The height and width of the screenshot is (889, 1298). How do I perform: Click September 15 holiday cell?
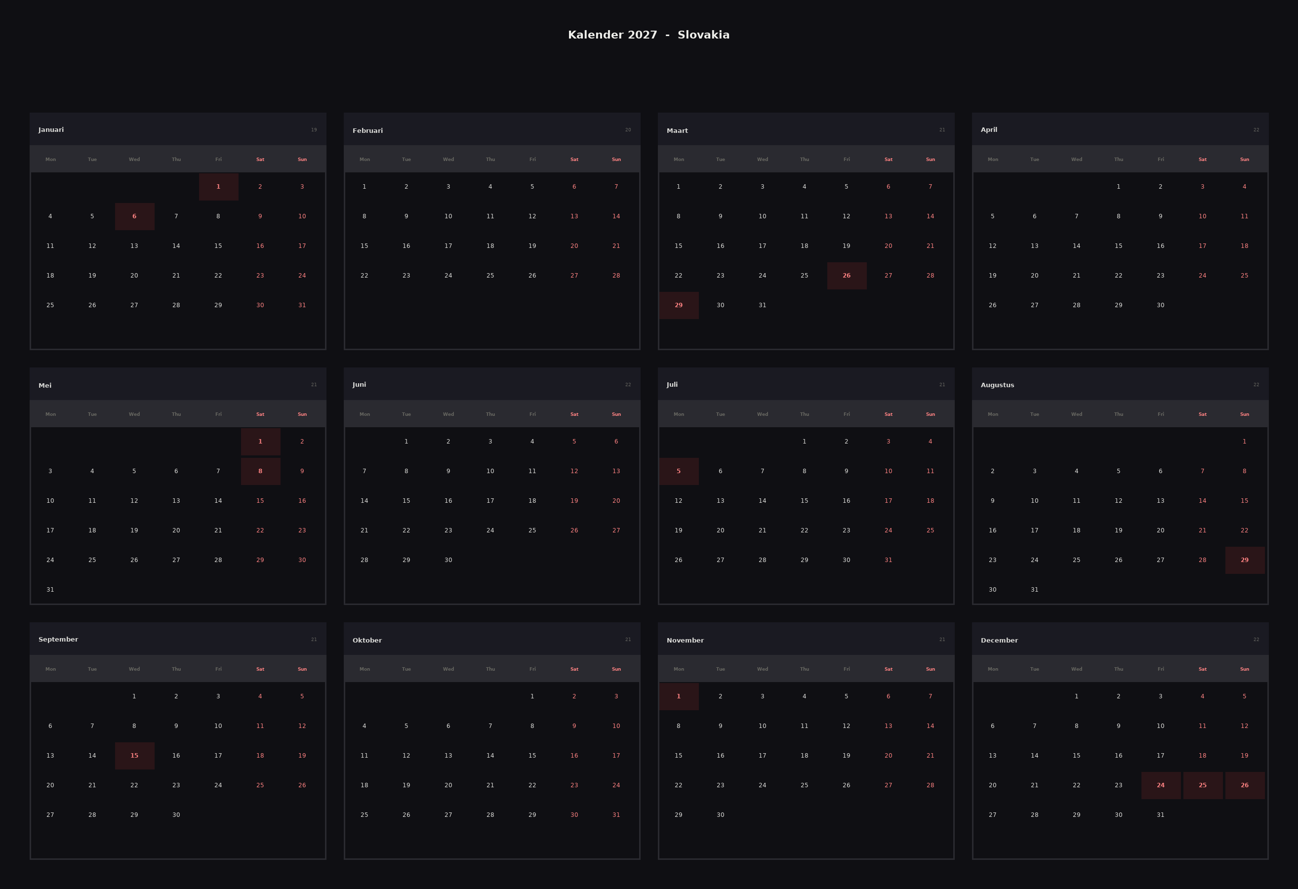[135, 755]
